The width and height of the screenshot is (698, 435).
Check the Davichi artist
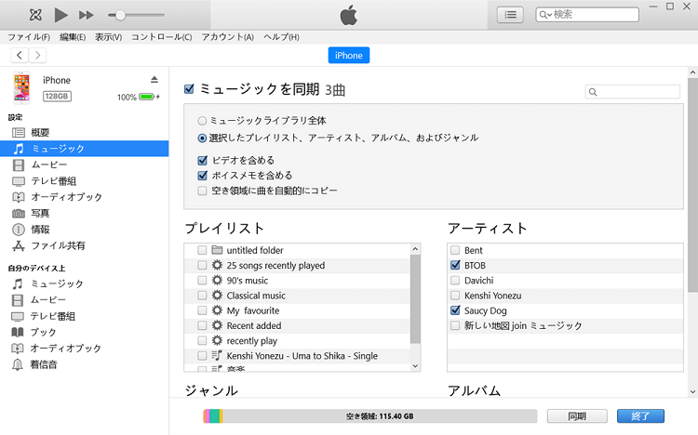click(455, 281)
